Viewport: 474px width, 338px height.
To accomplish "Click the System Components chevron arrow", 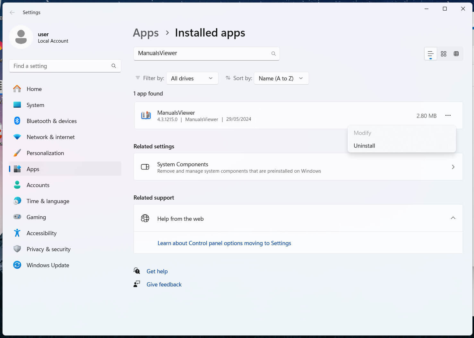I will tap(453, 167).
